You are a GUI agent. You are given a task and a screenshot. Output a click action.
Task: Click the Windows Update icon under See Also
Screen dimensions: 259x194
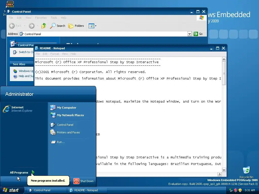(15, 71)
